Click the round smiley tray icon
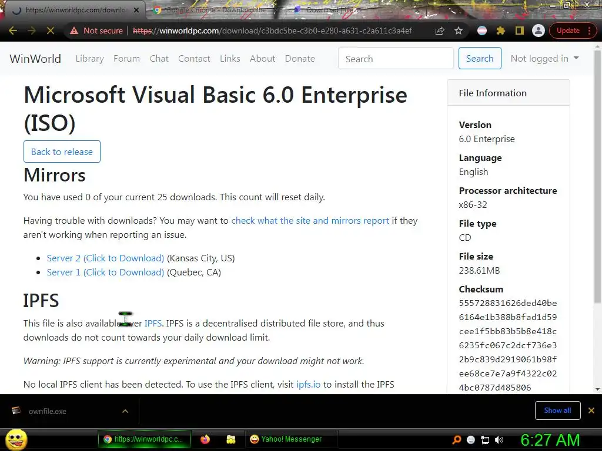This screenshot has height=451, width=602. pos(471,440)
